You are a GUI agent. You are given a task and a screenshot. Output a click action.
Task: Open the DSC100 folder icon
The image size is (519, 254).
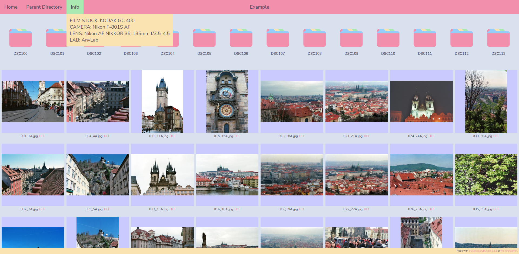21,38
